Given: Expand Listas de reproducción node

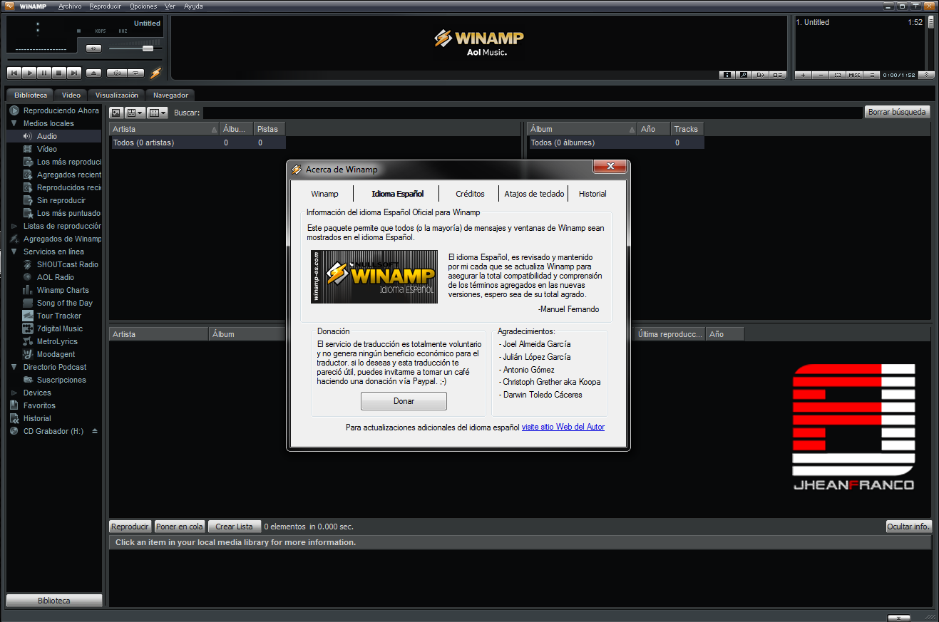Looking at the screenshot, I should [x=14, y=226].
